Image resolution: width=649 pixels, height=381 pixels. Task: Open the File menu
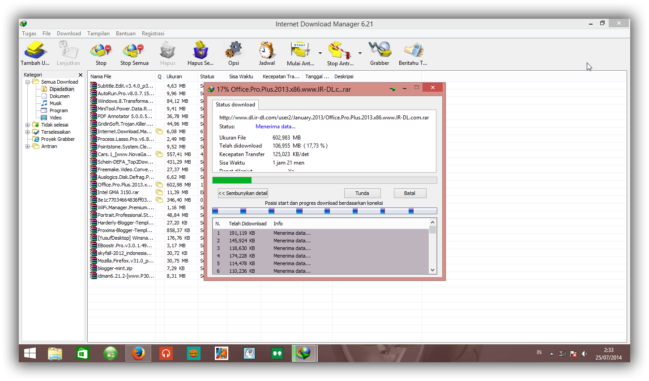(x=47, y=34)
